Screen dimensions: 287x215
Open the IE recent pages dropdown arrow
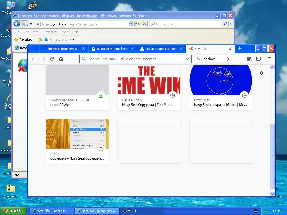click(31, 24)
